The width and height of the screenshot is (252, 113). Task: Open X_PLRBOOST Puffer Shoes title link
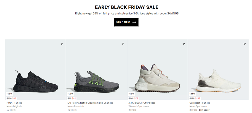point(142,103)
